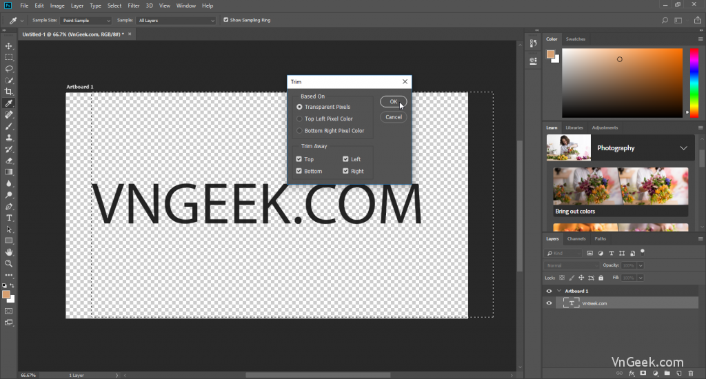
Task: Select the Gradient tool
Action: (8, 172)
